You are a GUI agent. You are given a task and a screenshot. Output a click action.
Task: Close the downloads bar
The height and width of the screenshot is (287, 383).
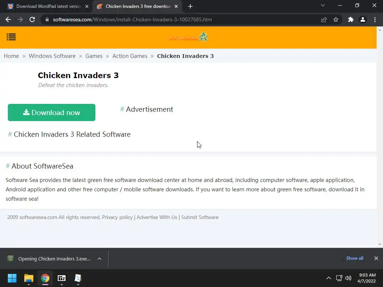pyautogui.click(x=376, y=258)
